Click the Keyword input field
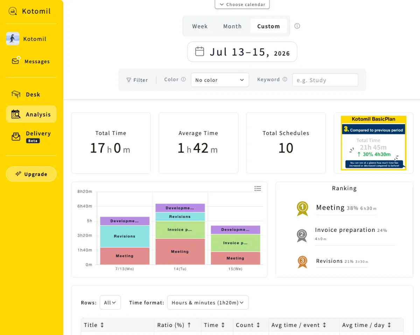The height and width of the screenshot is (335, 420). (x=325, y=80)
